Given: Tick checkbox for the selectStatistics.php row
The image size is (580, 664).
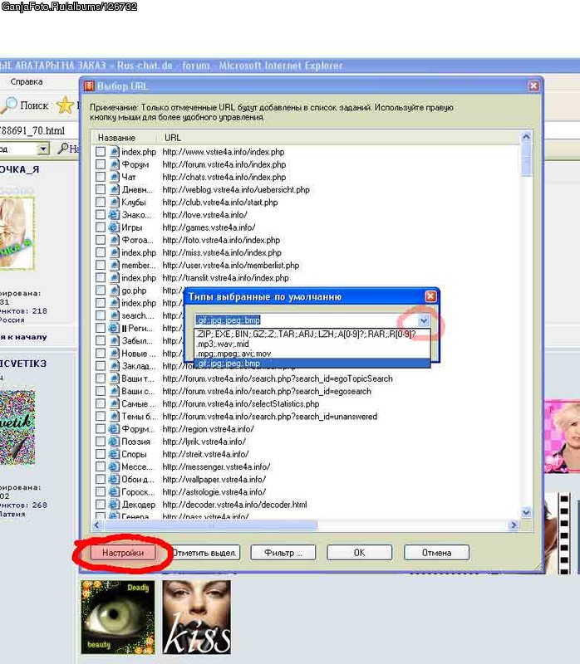Looking at the screenshot, I should coord(101,403).
